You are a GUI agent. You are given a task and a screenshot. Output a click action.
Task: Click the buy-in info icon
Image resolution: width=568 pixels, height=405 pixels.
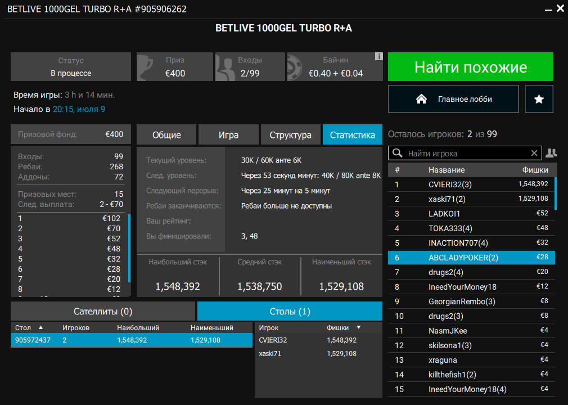coord(378,57)
